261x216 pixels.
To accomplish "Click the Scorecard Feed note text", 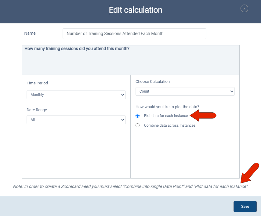I will (x=131, y=186).
